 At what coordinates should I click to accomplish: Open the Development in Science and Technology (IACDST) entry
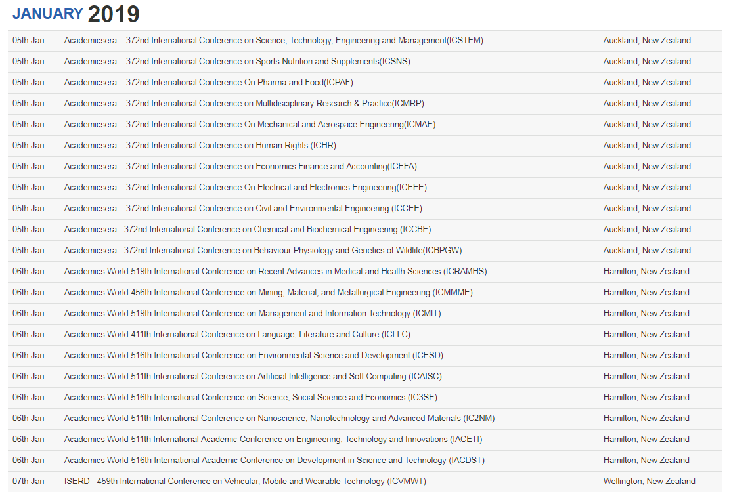pos(275,460)
